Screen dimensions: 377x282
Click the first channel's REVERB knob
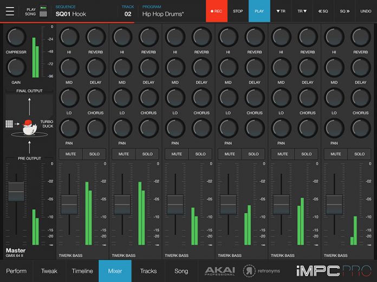[95, 37]
